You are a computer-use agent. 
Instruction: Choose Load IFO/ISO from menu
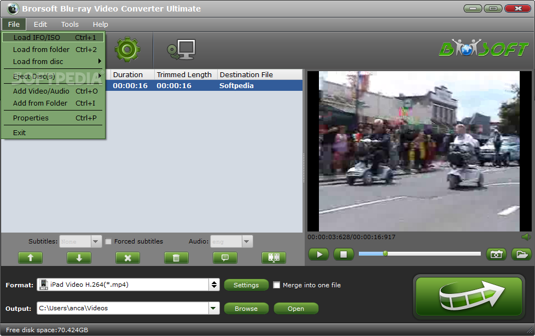(x=53, y=37)
